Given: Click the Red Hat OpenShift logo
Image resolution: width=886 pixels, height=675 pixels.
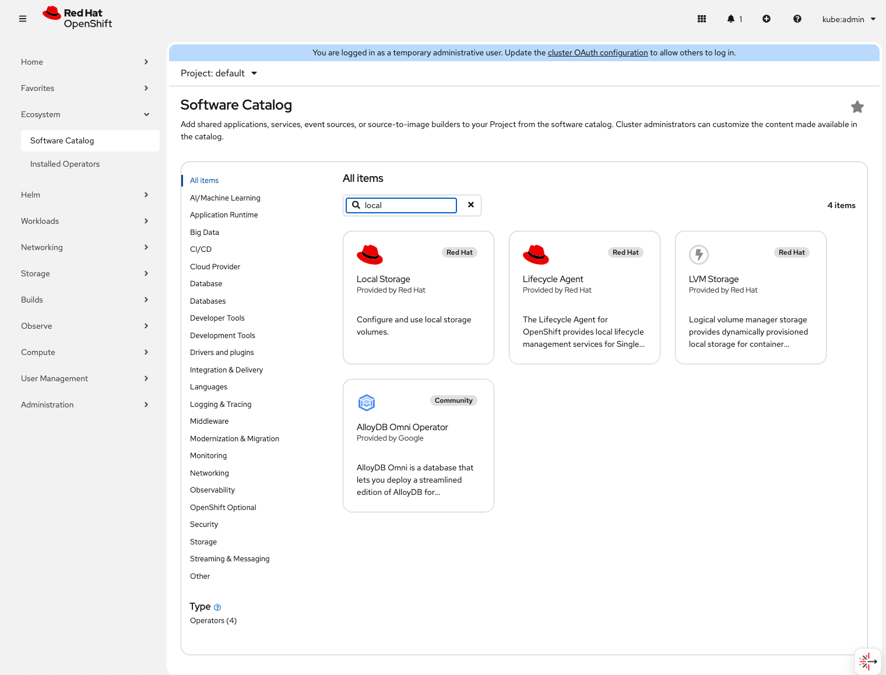Looking at the screenshot, I should coord(77,17).
